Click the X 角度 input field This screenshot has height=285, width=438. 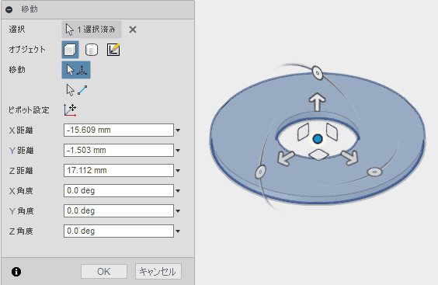coord(119,190)
